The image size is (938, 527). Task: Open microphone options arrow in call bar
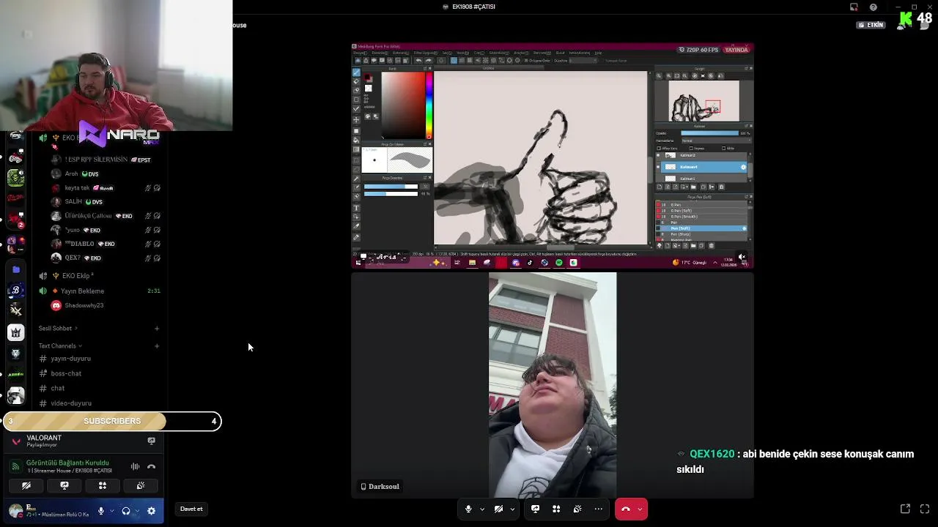(x=481, y=509)
